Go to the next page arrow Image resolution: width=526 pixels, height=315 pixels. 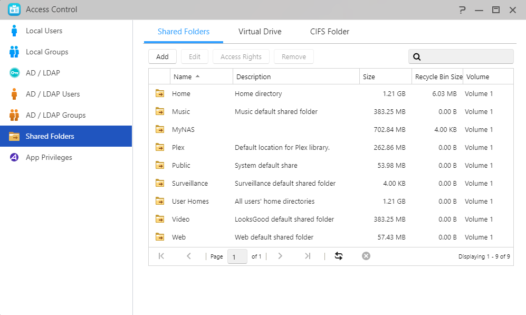point(280,256)
